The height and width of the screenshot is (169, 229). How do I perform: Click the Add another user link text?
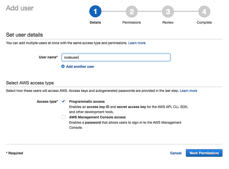(80, 66)
